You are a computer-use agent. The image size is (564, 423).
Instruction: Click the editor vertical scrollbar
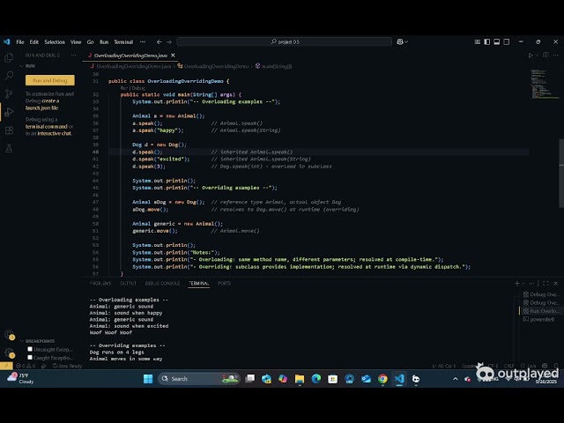pyautogui.click(x=561, y=173)
